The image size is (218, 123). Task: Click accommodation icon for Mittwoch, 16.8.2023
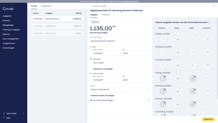(208, 104)
